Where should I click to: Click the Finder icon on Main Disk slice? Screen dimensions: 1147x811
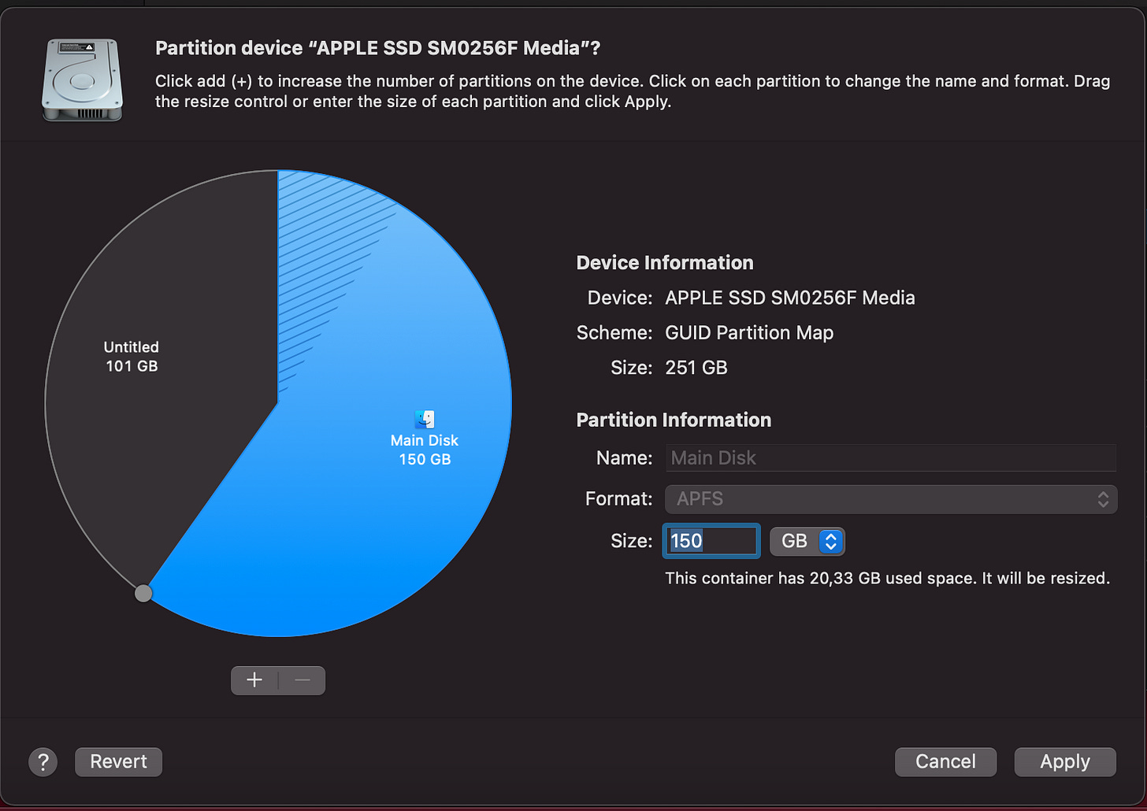coord(425,419)
